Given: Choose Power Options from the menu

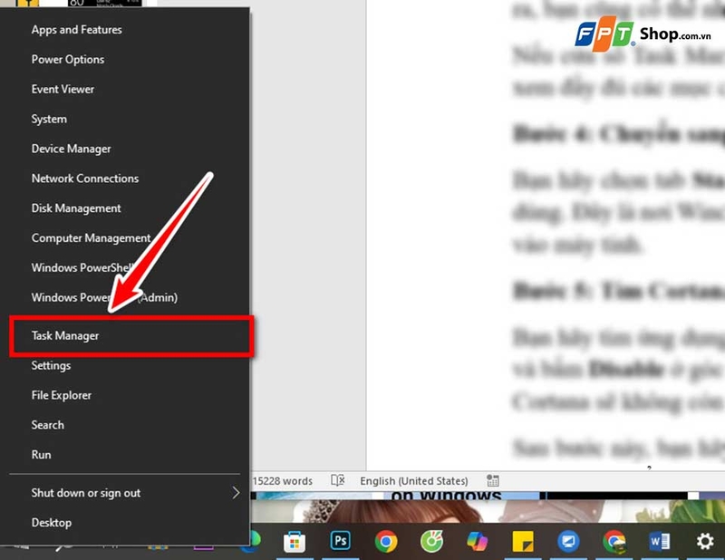Looking at the screenshot, I should click(x=125, y=59).
